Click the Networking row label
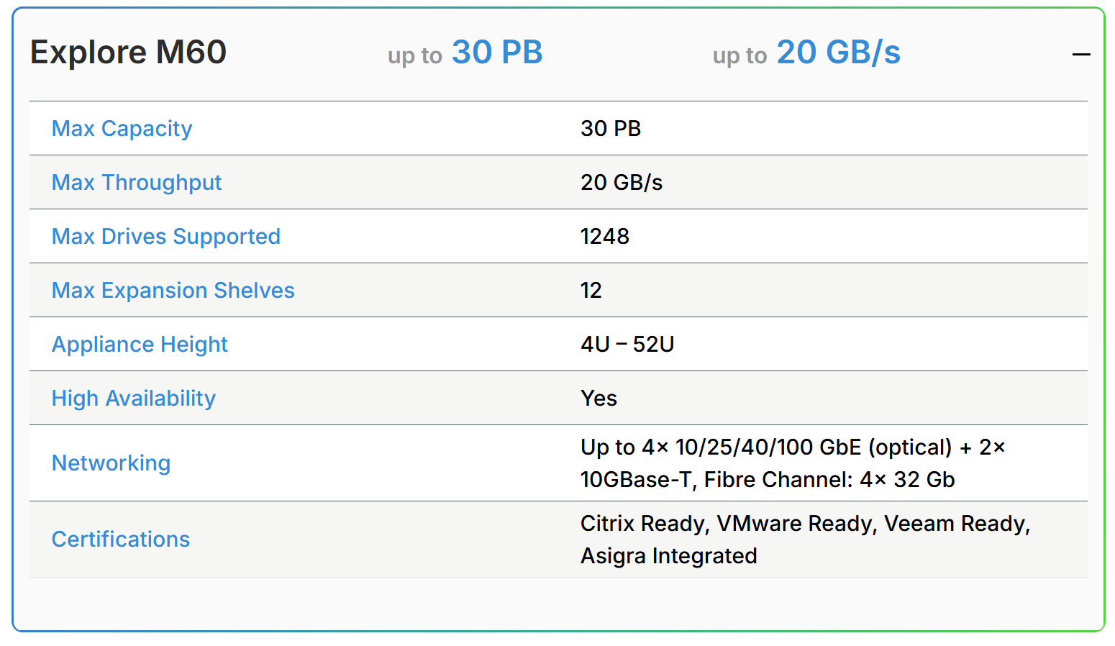Screen dimensions: 1115x646 point(111,463)
